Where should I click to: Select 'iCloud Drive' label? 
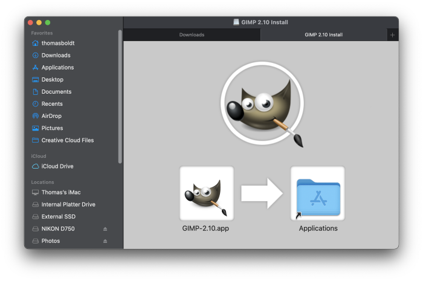pos(57,166)
